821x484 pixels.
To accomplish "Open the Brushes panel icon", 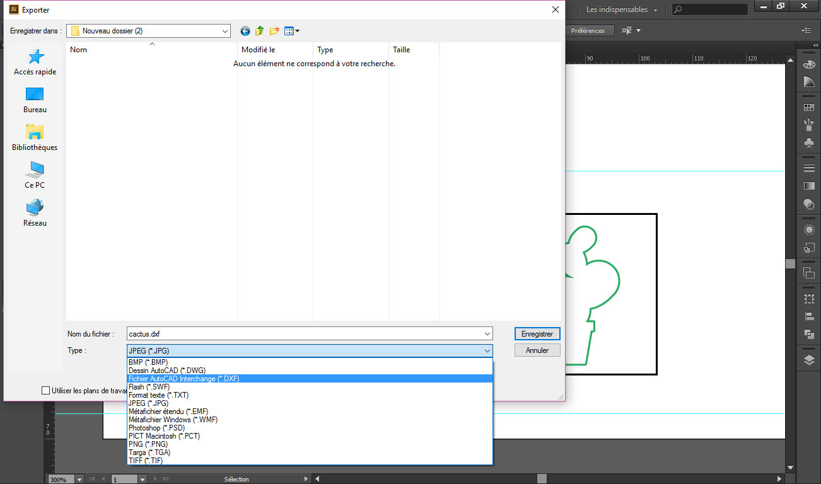I will [x=808, y=125].
